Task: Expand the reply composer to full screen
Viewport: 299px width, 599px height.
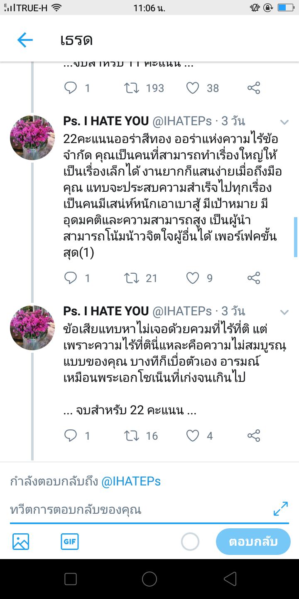Action: (281, 509)
